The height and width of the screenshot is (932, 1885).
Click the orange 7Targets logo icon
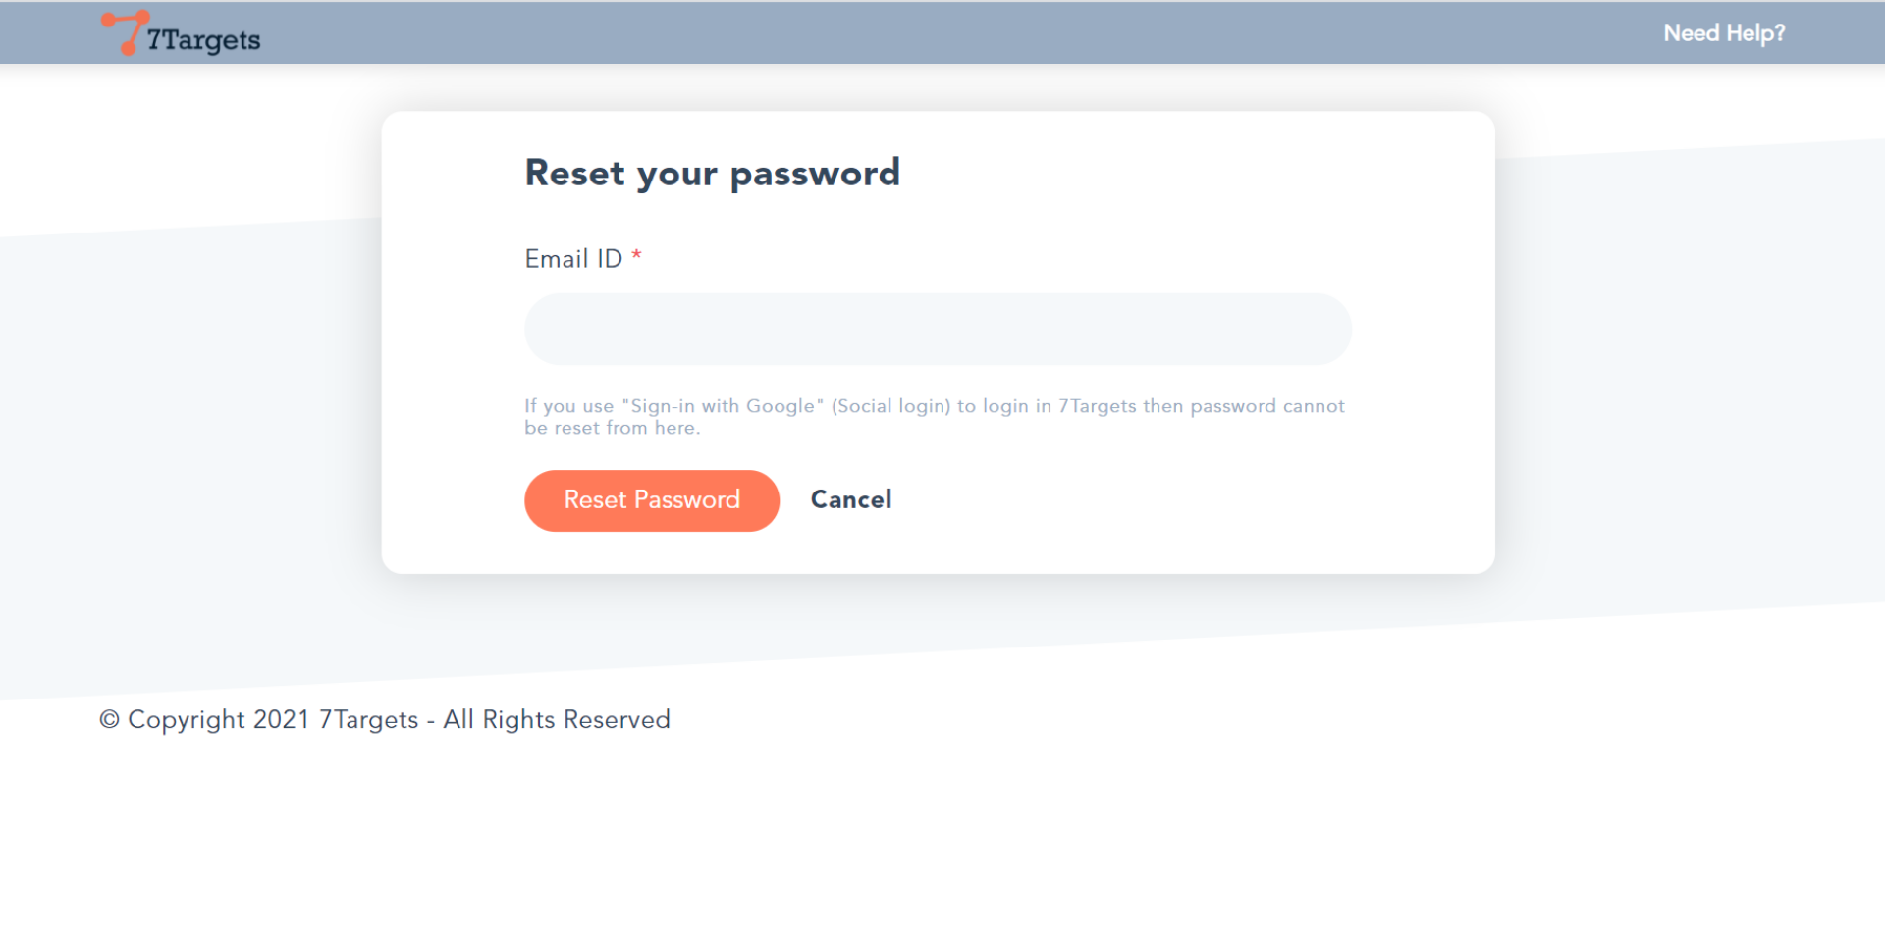125,32
